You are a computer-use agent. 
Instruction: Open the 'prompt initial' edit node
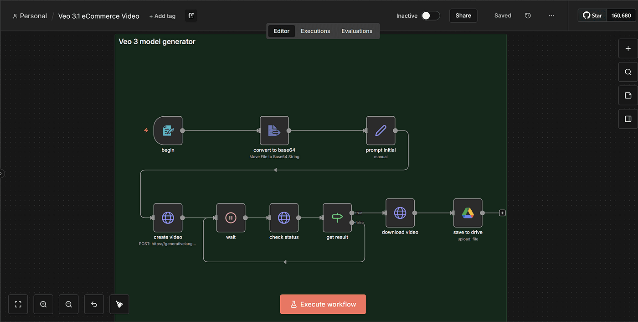click(381, 131)
